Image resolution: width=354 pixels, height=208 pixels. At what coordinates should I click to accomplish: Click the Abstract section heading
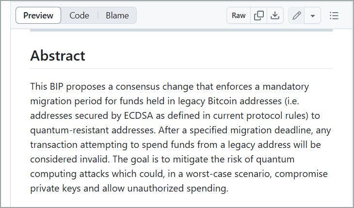(58, 56)
